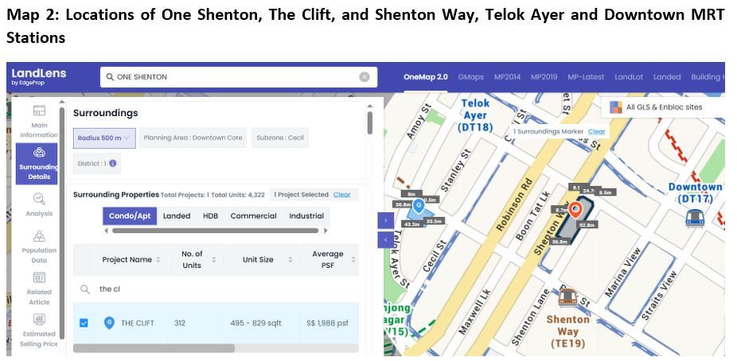This screenshot has height=361, width=737.
Task: Open Estimated Selling Price icon
Action: pyautogui.click(x=39, y=320)
